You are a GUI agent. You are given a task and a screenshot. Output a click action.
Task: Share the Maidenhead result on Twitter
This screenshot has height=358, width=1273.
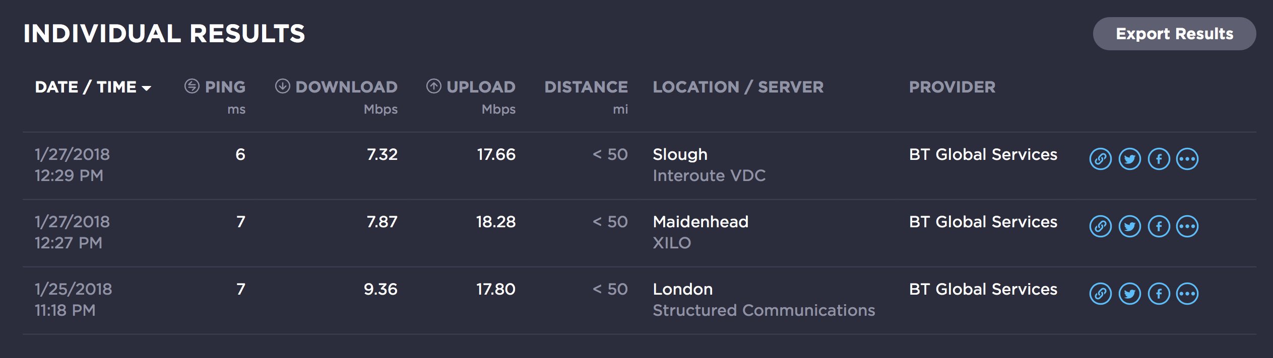coord(1129,227)
